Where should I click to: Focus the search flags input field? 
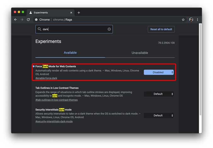(74, 29)
